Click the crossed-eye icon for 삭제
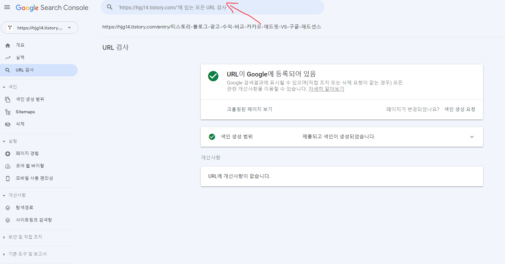Screen dimensions: 505x264 click(x=8, y=124)
